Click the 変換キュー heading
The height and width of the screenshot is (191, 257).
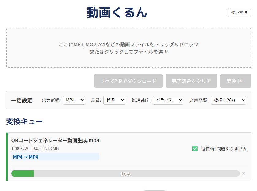24,121
